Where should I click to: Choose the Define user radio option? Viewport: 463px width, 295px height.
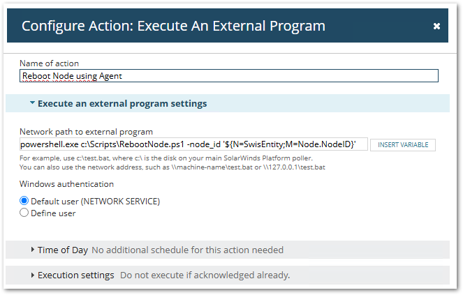24,213
